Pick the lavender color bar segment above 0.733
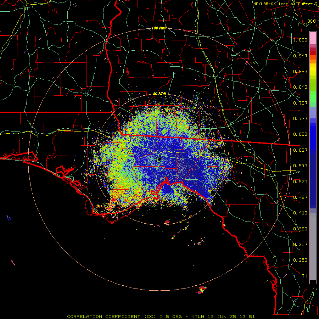This screenshot has width=319, height=319. (313, 112)
